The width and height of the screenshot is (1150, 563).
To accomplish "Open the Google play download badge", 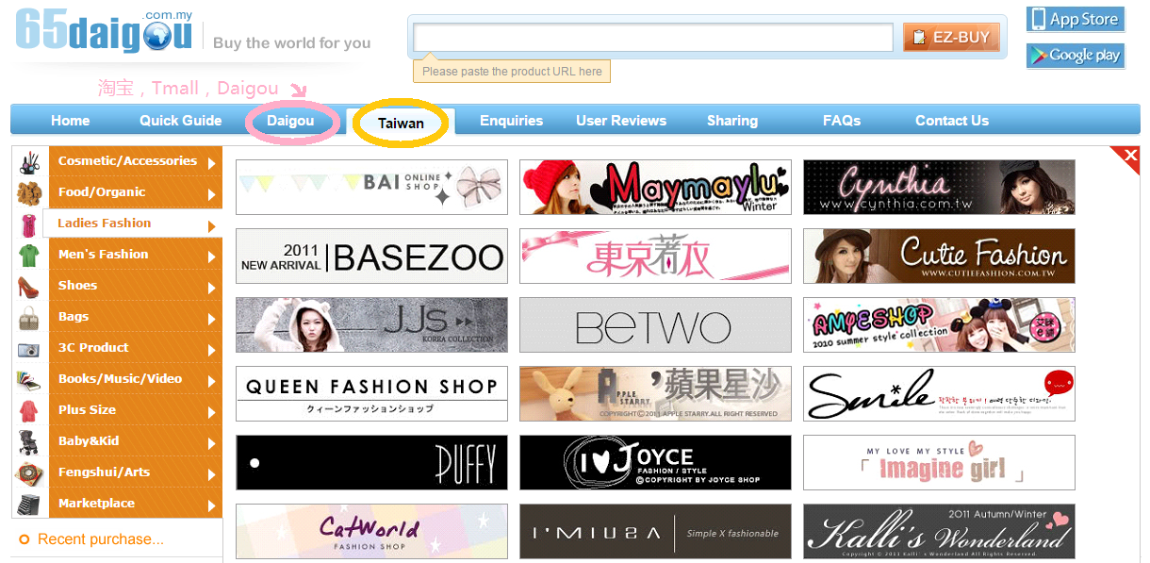I will click(x=1076, y=56).
